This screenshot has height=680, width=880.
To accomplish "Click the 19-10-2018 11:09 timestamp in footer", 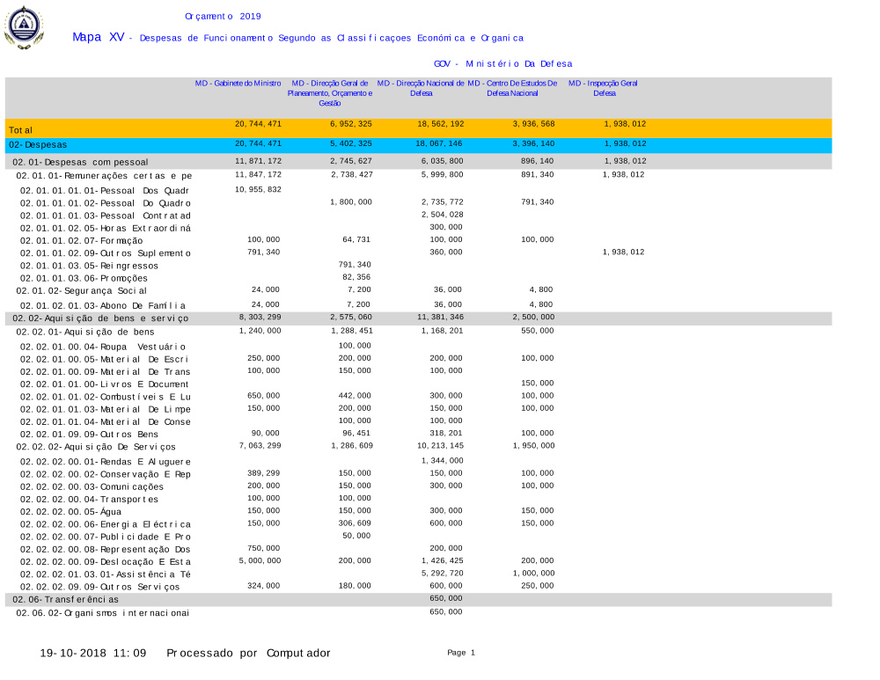I will (93, 653).
